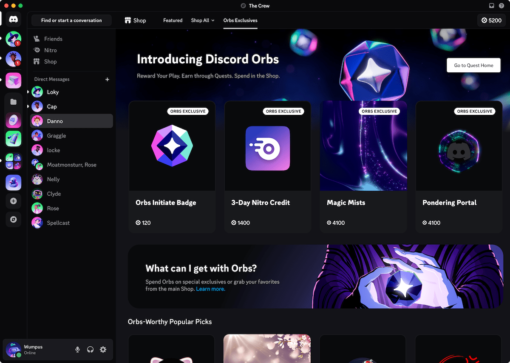This screenshot has height=363, width=510.
Task: Open the Moatmonsturr, Rose group DM
Action: pyautogui.click(x=71, y=165)
